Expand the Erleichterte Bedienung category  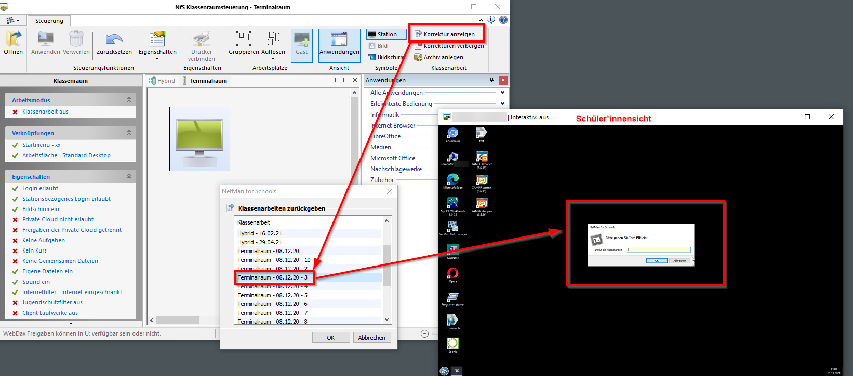(502, 104)
